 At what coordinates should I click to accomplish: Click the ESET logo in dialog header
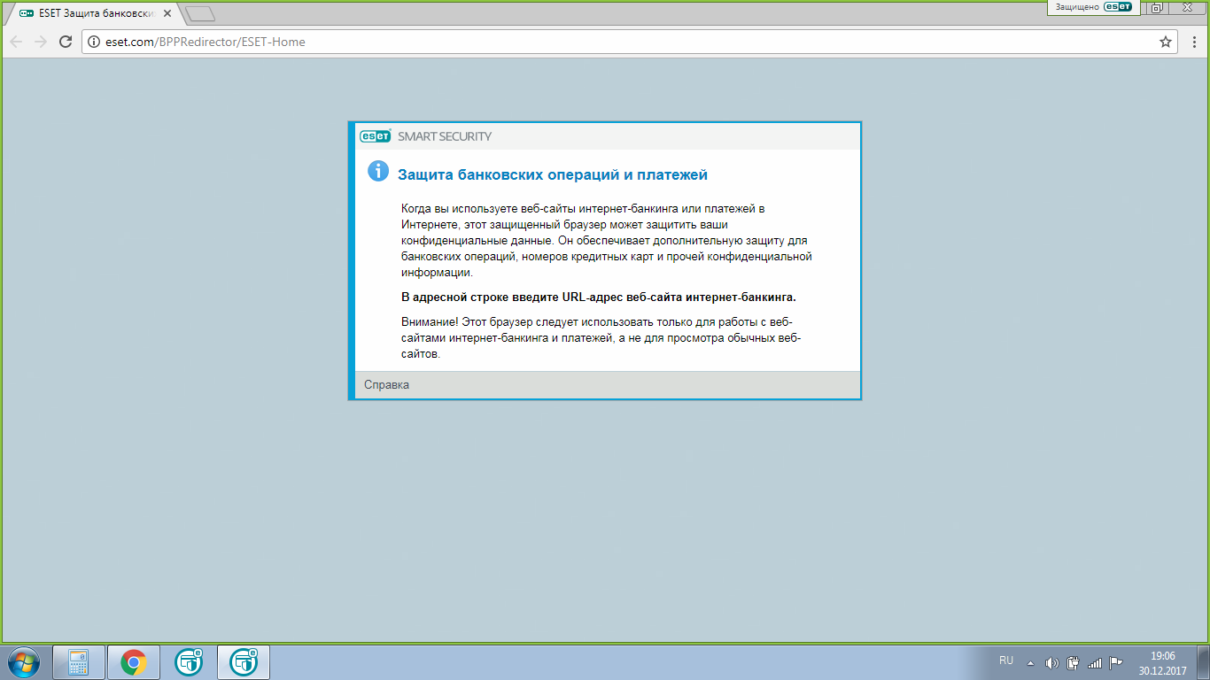tap(376, 136)
